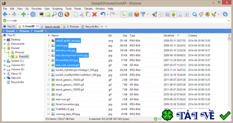
Task: Select file web20_grafik_set.png
Action: [68, 41]
